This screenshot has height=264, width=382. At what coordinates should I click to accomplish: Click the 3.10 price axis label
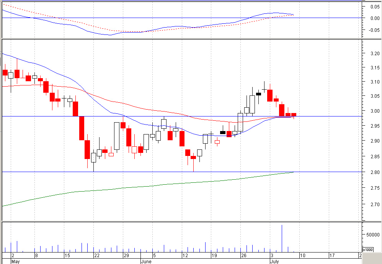click(375, 82)
